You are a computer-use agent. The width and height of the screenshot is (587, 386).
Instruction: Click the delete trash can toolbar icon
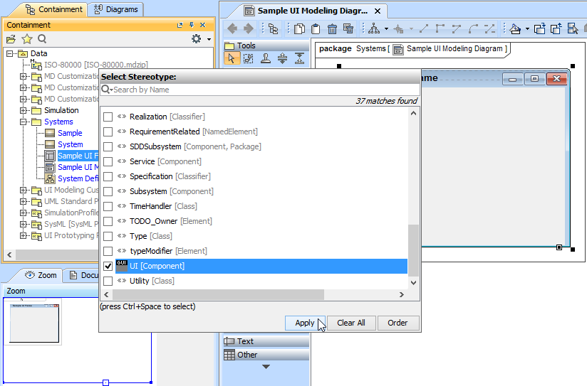tap(332, 29)
